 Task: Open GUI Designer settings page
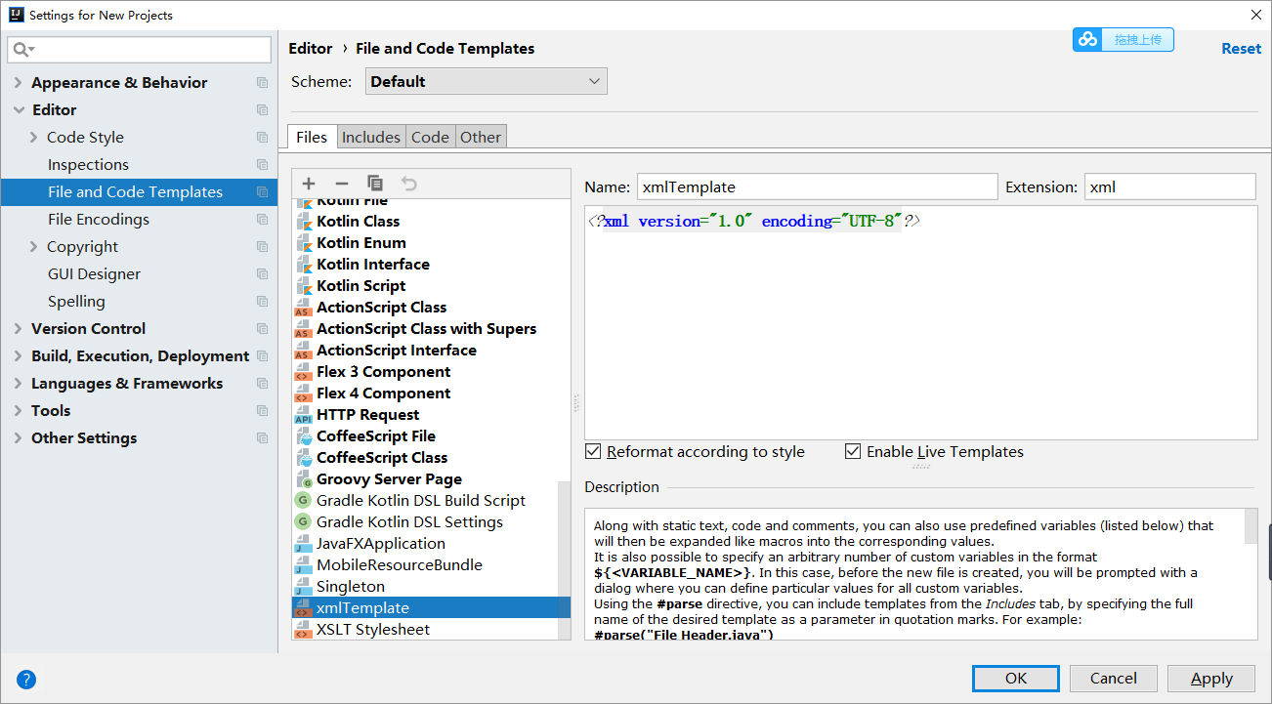(x=94, y=274)
